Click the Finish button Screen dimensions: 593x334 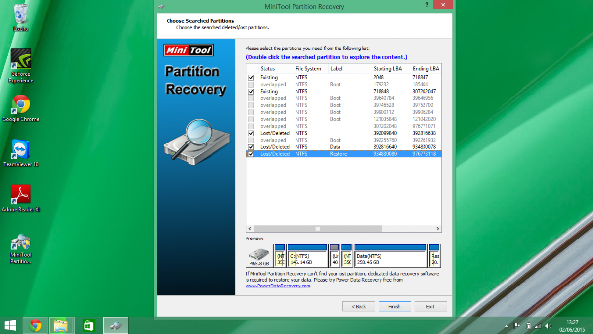[x=394, y=306]
